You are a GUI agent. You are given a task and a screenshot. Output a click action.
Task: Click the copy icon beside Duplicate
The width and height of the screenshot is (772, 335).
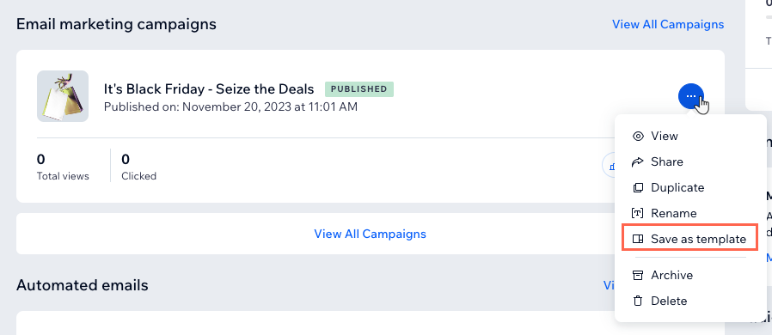pyautogui.click(x=638, y=188)
